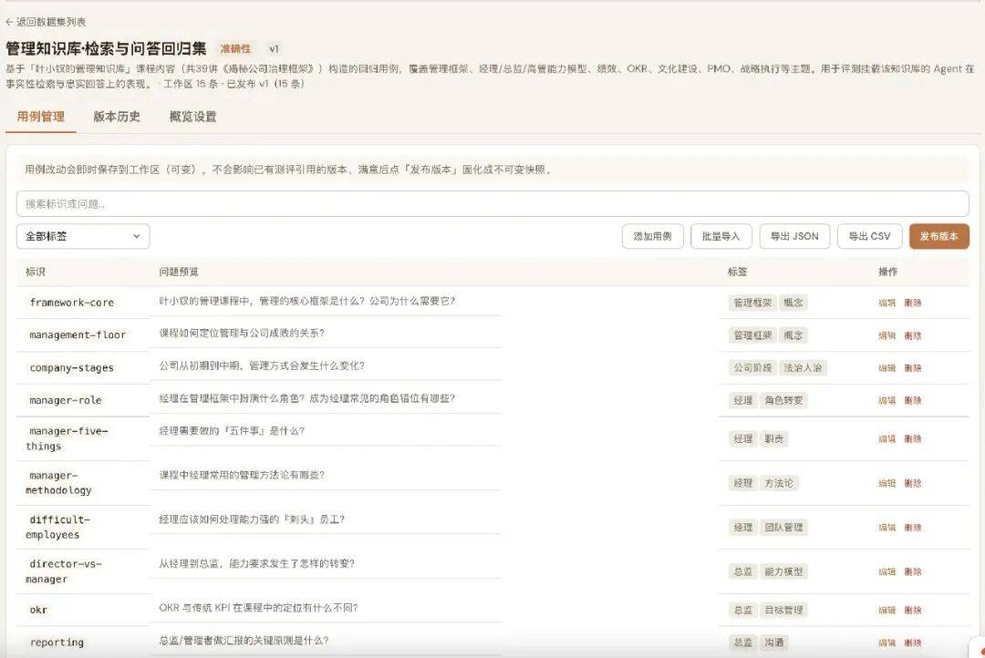This screenshot has width=985, height=658.
Task: Open the 概览设置 tab
Action: 192,116
